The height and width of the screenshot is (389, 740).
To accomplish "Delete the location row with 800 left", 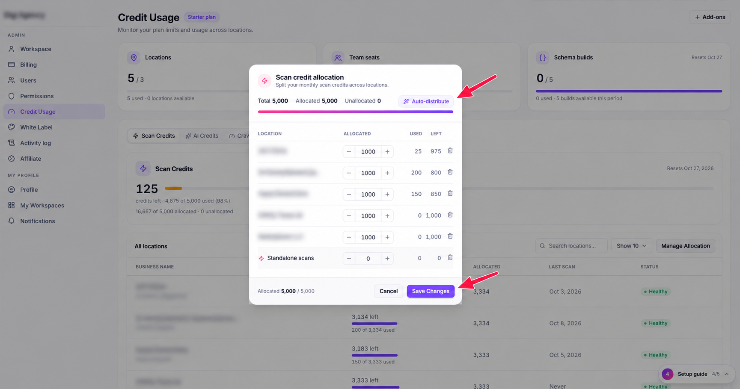I will (450, 172).
